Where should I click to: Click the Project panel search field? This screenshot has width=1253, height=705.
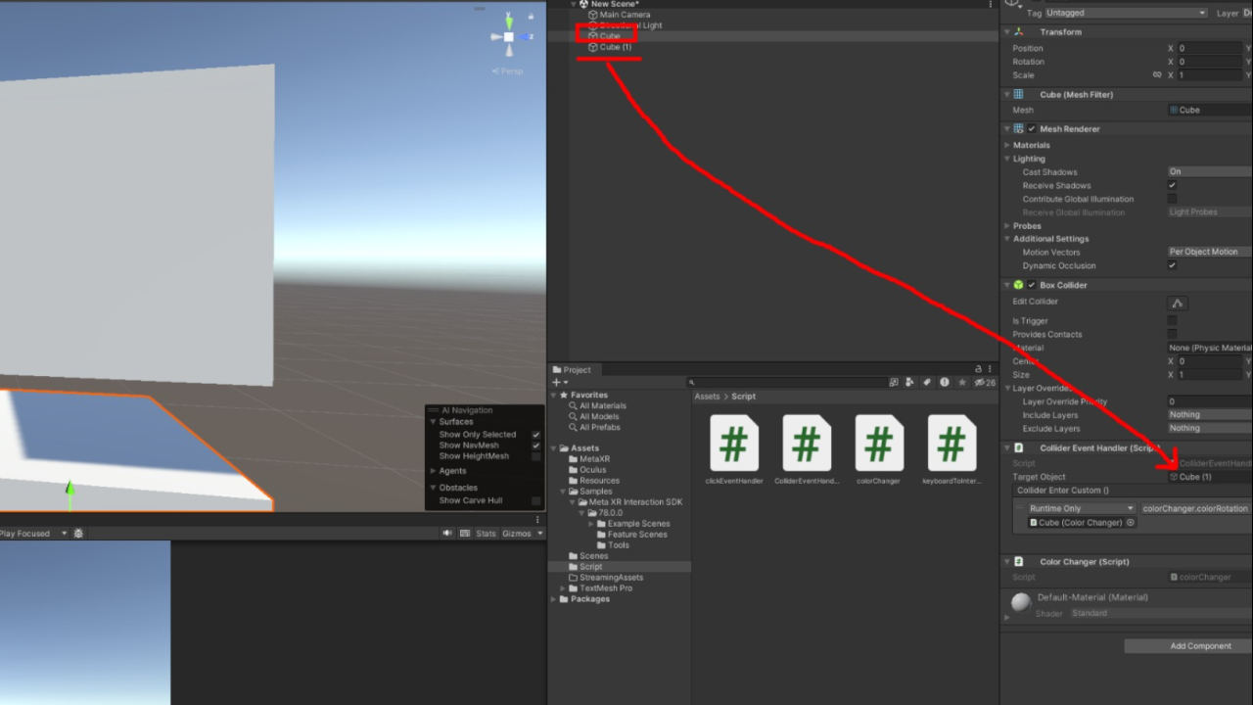pos(783,383)
